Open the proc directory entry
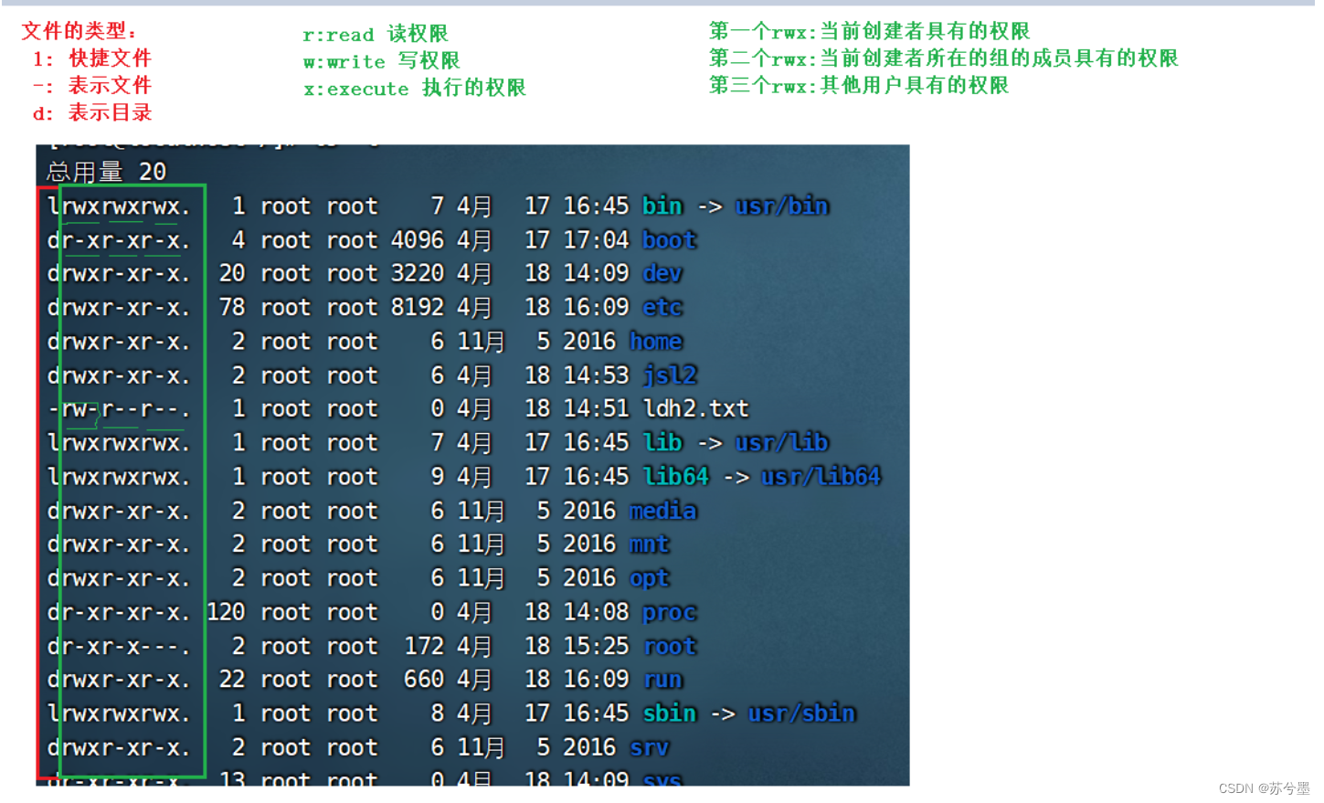 click(x=668, y=611)
